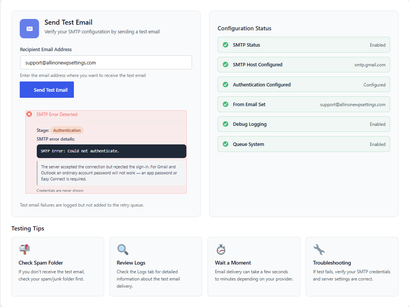The width and height of the screenshot is (409, 307).
Task: Click the 'Queue System' label
Action: (248, 144)
